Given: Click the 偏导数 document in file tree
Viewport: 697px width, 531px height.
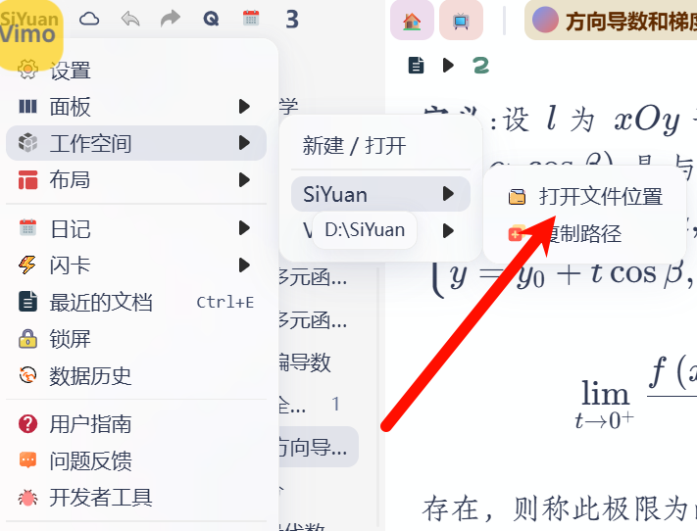Looking at the screenshot, I should 305,362.
